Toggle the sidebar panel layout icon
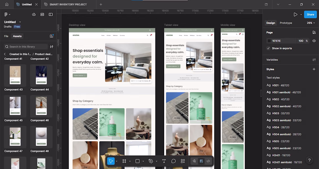This screenshot has width=319, height=169. [x=51, y=14]
